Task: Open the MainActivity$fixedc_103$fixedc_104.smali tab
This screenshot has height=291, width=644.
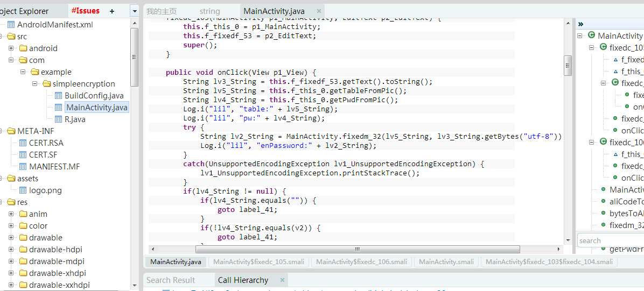Action: (549, 262)
